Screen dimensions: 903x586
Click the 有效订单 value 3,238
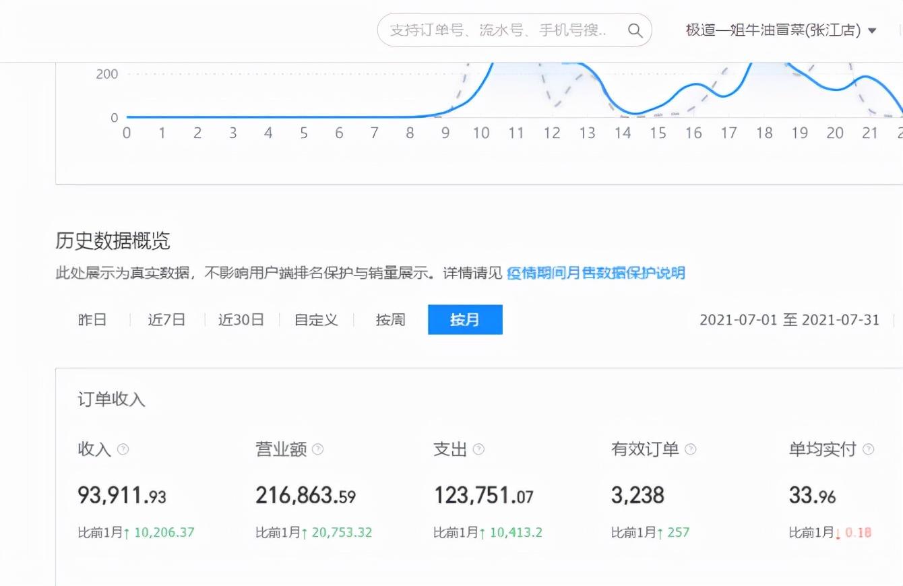(637, 496)
